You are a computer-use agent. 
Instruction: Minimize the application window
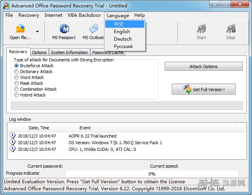tap(214, 4)
